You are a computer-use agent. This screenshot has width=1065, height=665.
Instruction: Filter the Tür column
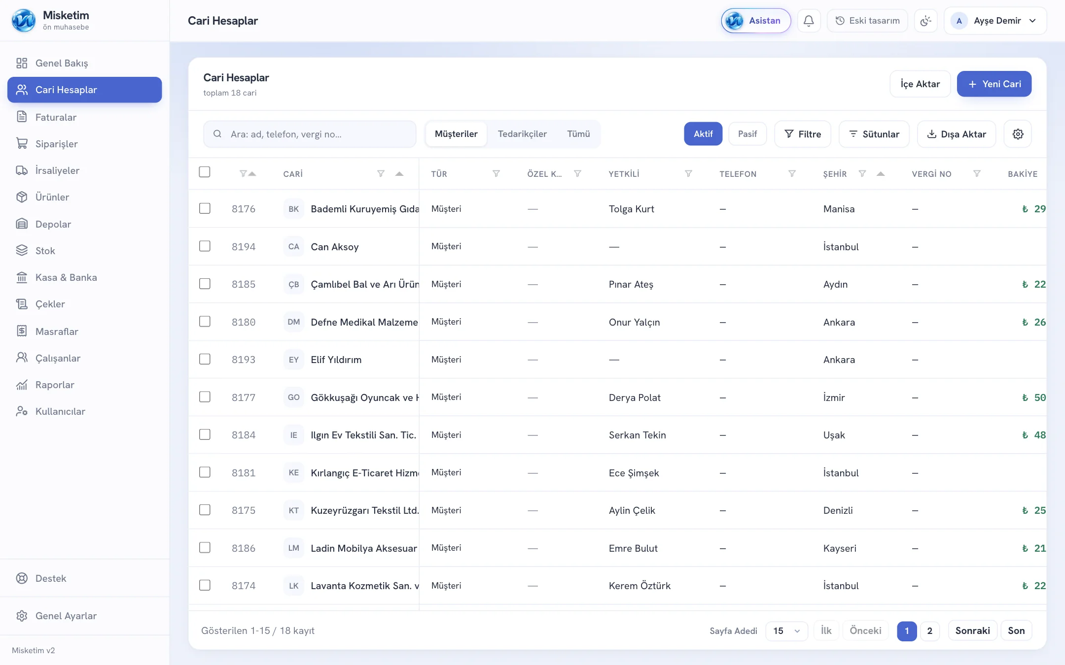(x=496, y=173)
